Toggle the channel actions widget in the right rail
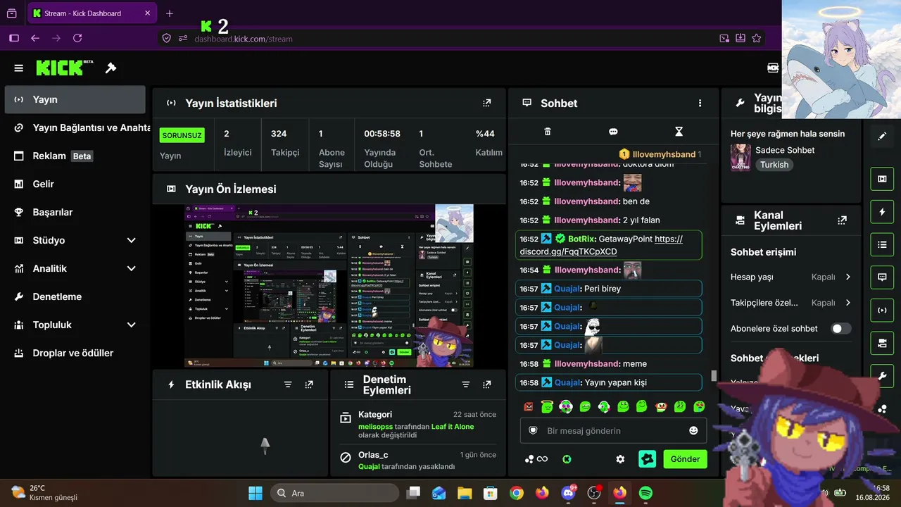Screen dimensions: 901x507 [882, 343]
